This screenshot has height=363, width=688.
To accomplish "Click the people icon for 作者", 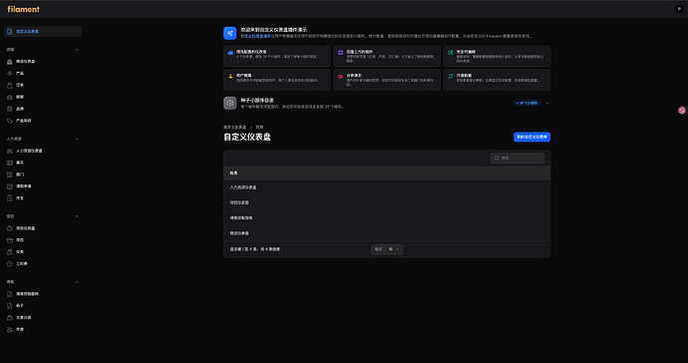I will [x=10, y=330].
